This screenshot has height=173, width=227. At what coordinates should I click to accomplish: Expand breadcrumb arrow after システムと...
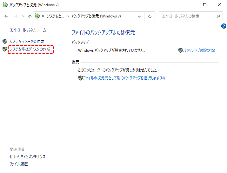click(x=68, y=16)
